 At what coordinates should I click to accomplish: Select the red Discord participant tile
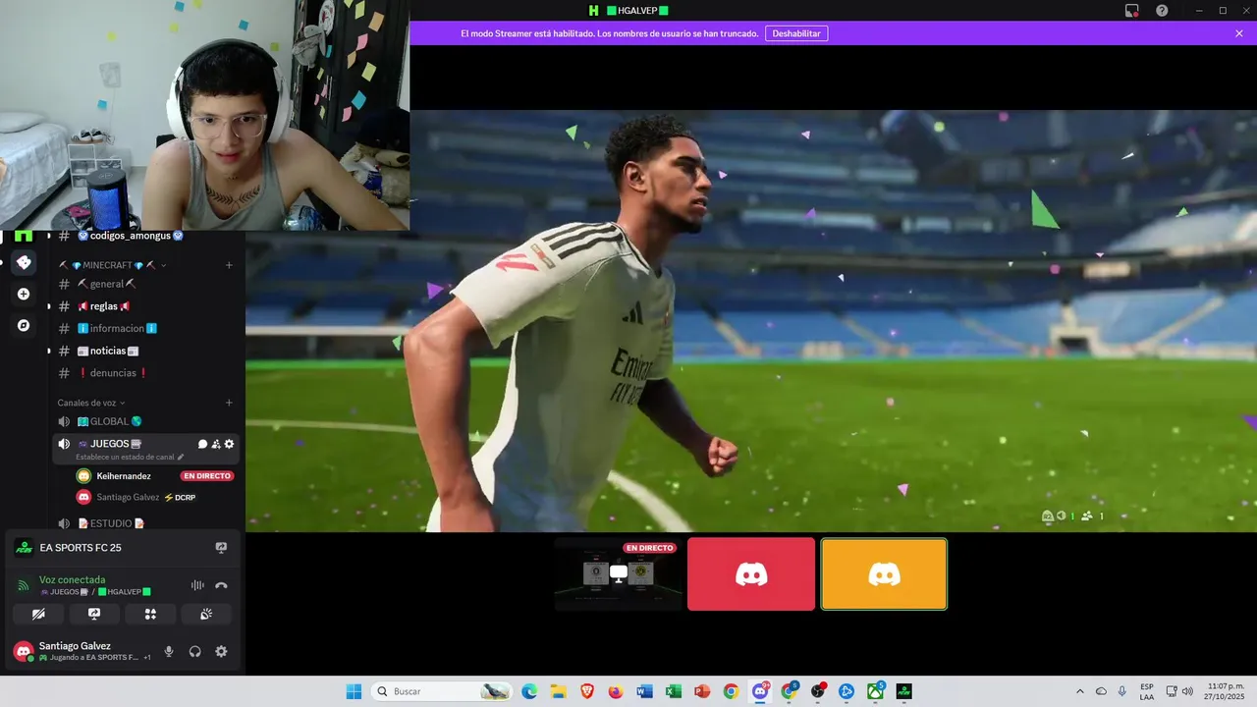click(751, 573)
